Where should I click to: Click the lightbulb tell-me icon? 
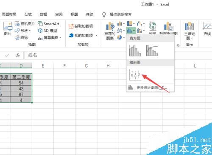tap(104, 14)
